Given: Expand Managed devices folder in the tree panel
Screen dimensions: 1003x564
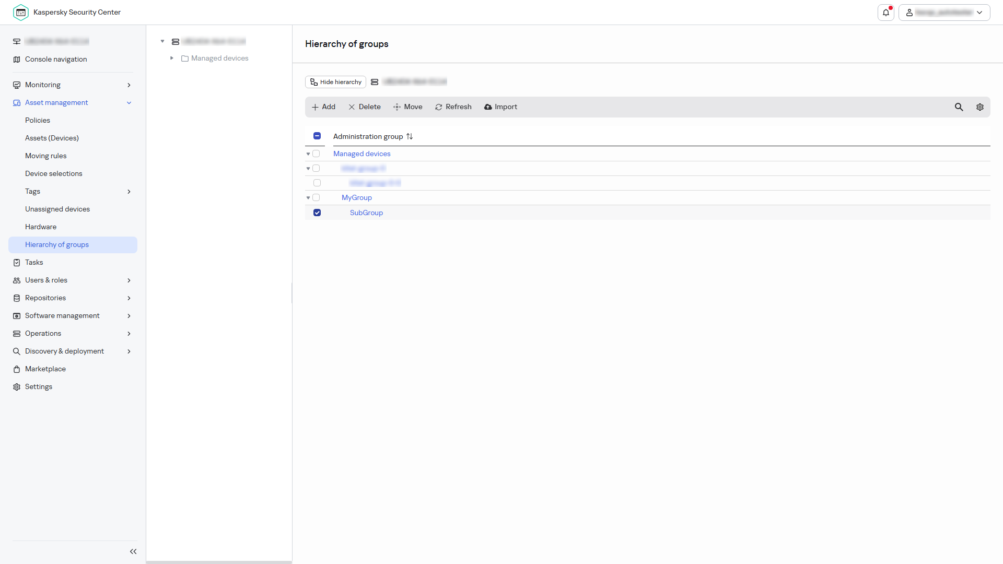Looking at the screenshot, I should (x=171, y=58).
